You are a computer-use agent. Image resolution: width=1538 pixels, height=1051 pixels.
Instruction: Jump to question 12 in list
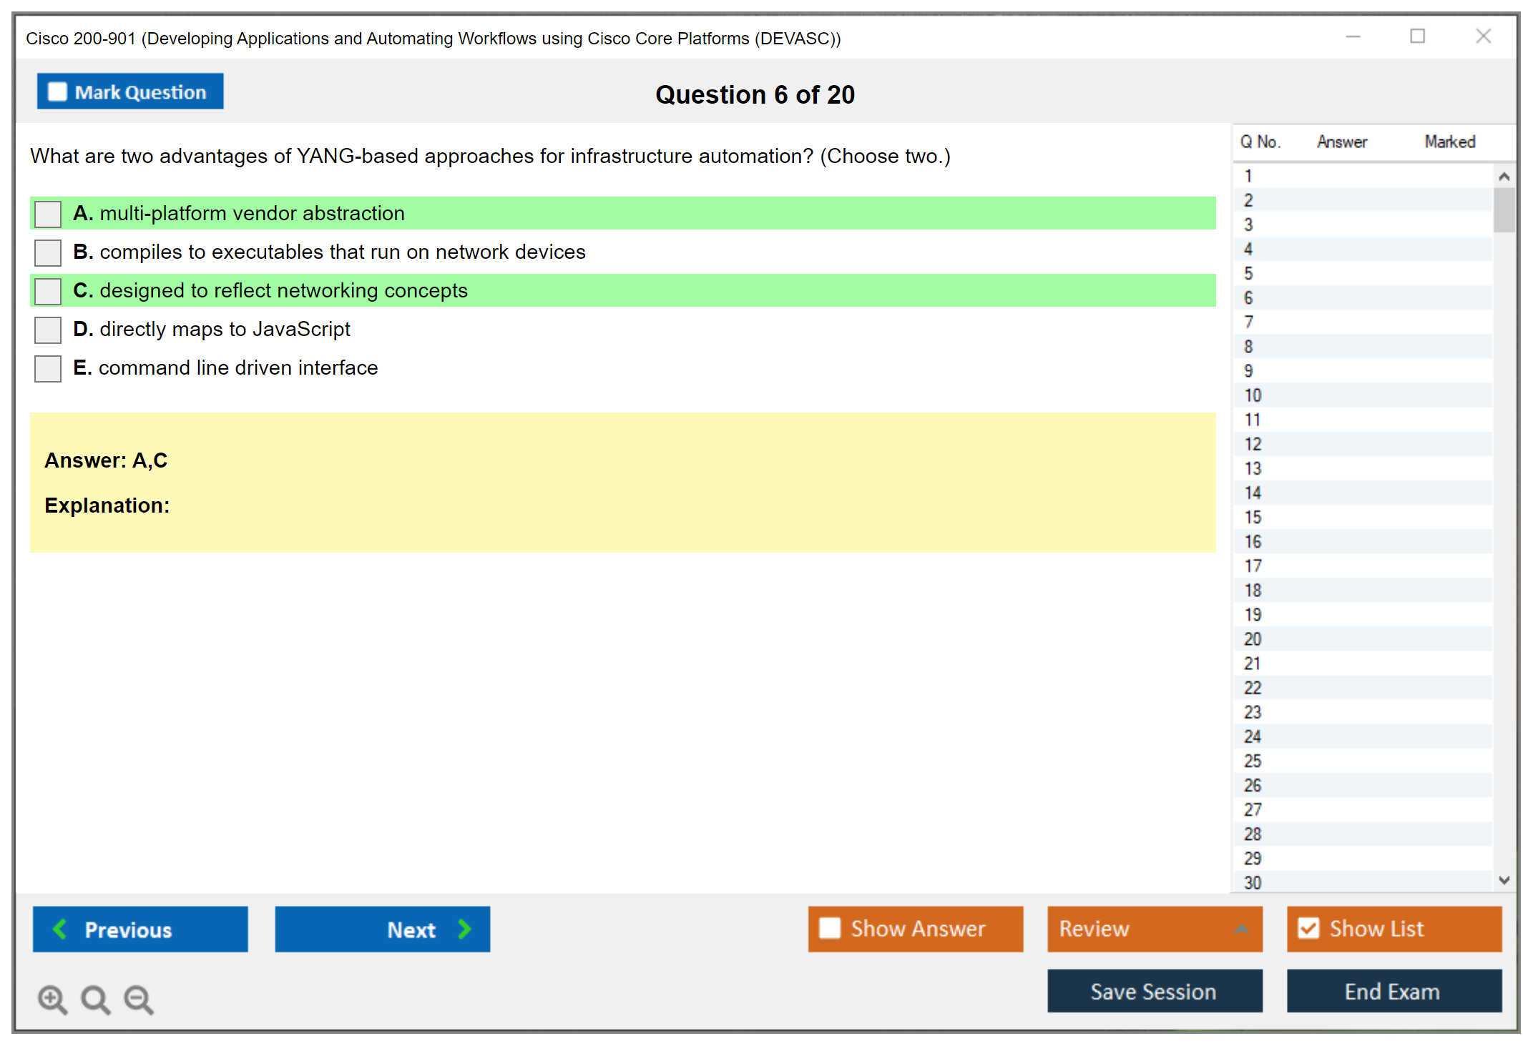tap(1253, 444)
